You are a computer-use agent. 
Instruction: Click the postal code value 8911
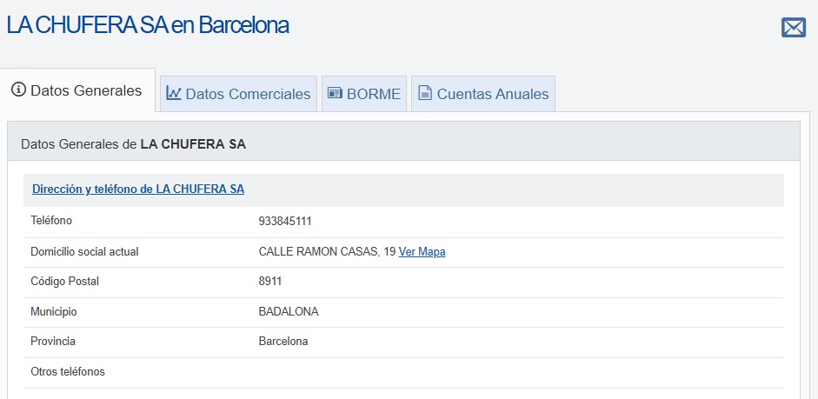pos(270,282)
